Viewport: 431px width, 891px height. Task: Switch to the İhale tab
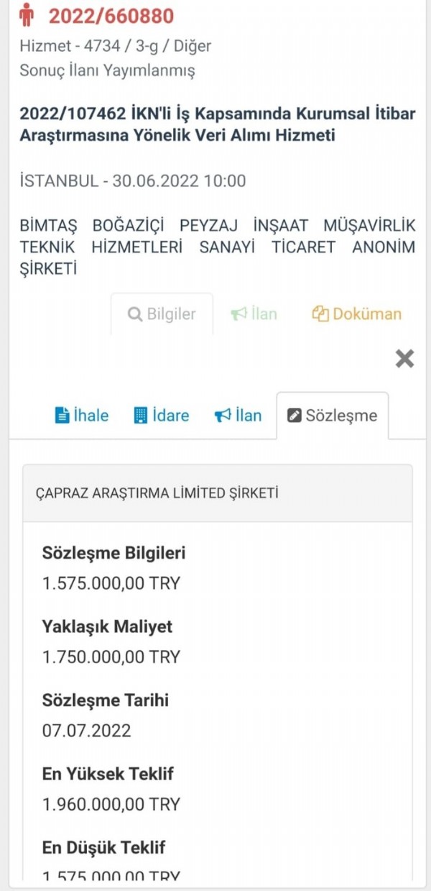tap(81, 415)
